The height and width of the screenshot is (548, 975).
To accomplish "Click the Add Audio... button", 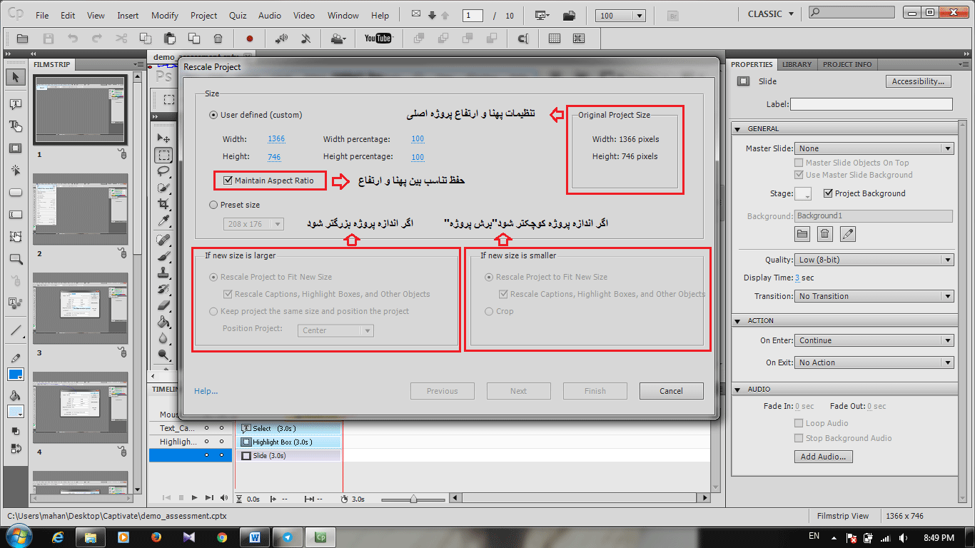I will tap(823, 457).
